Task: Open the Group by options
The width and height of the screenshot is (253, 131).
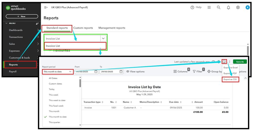Action: coord(215,71)
